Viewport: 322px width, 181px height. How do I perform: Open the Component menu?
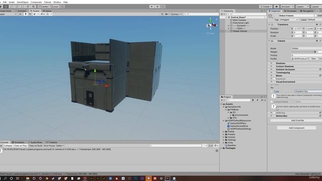coord(36,2)
